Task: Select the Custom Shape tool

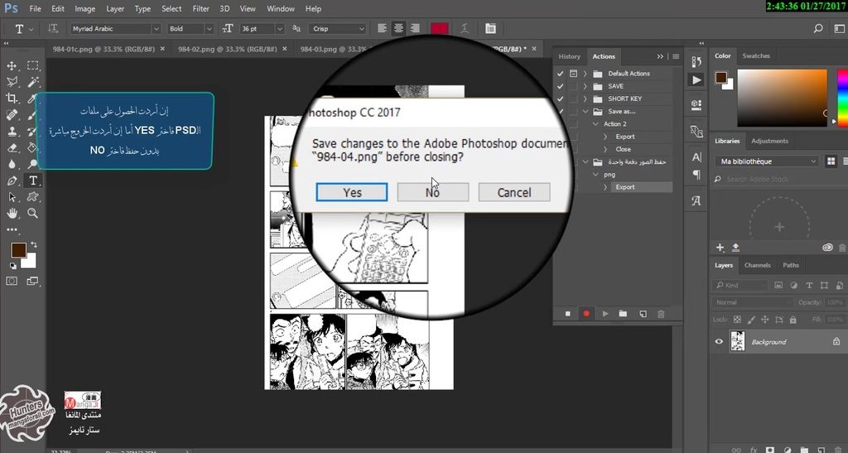Action: 33,197
